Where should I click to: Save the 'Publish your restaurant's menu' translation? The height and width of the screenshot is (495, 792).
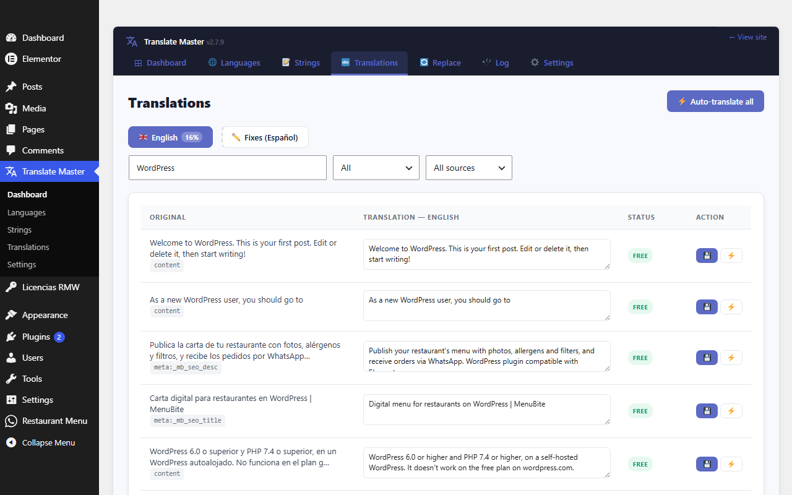pos(707,358)
